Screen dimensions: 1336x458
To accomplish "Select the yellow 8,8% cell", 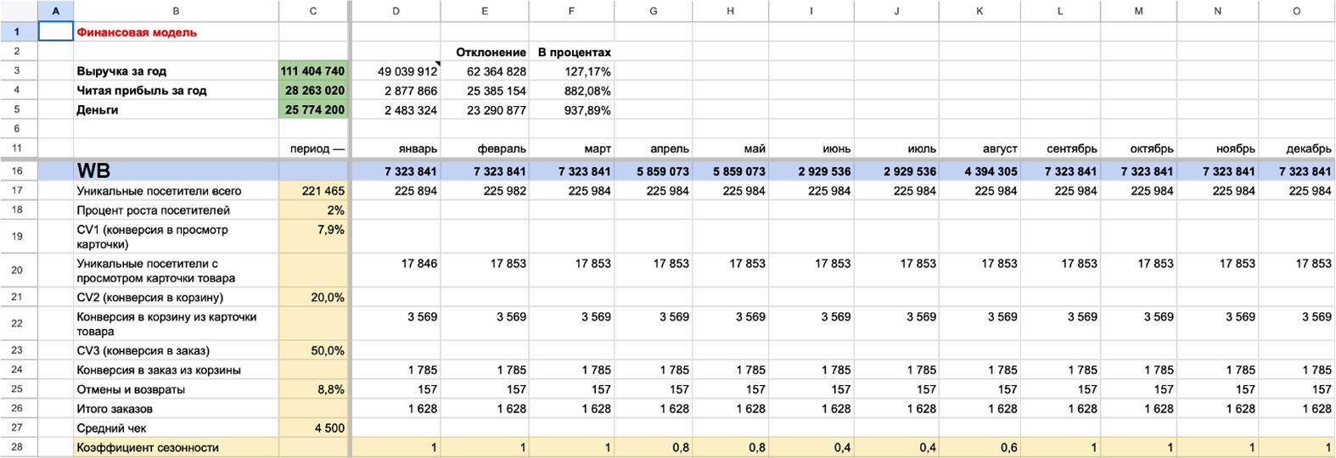I will 313,389.
